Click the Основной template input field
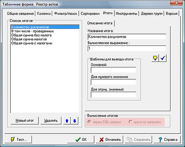185x147 pixels. tap(113, 70)
